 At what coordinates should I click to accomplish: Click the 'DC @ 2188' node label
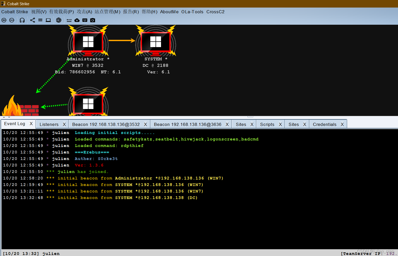tap(156, 66)
